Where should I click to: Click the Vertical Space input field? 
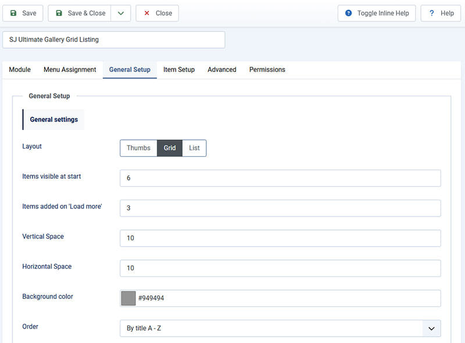point(280,238)
